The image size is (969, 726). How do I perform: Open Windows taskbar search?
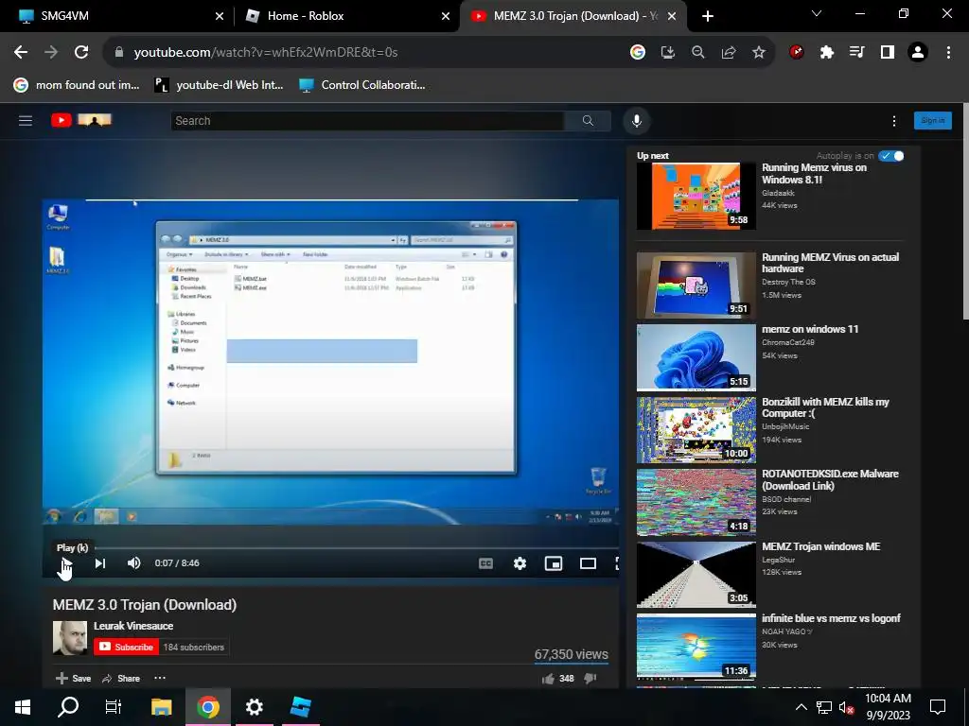click(x=68, y=707)
